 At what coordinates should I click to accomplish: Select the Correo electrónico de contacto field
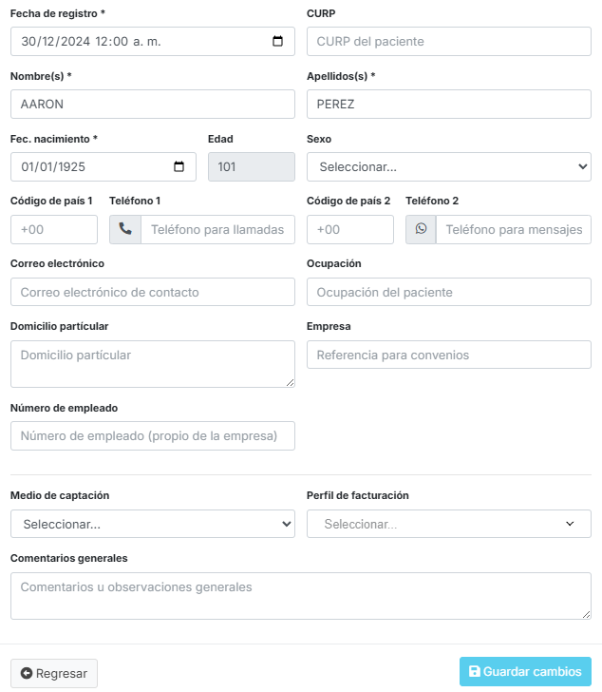pos(152,293)
